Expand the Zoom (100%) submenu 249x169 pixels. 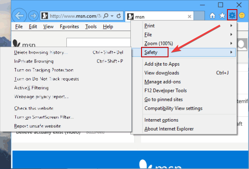pos(184,43)
